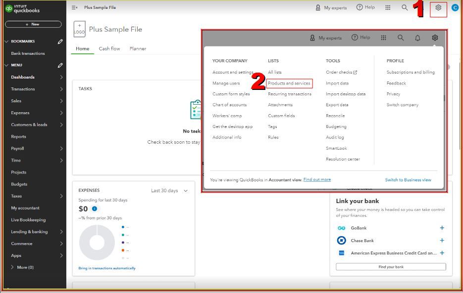Click the Chase Bank logo icon

point(341,241)
